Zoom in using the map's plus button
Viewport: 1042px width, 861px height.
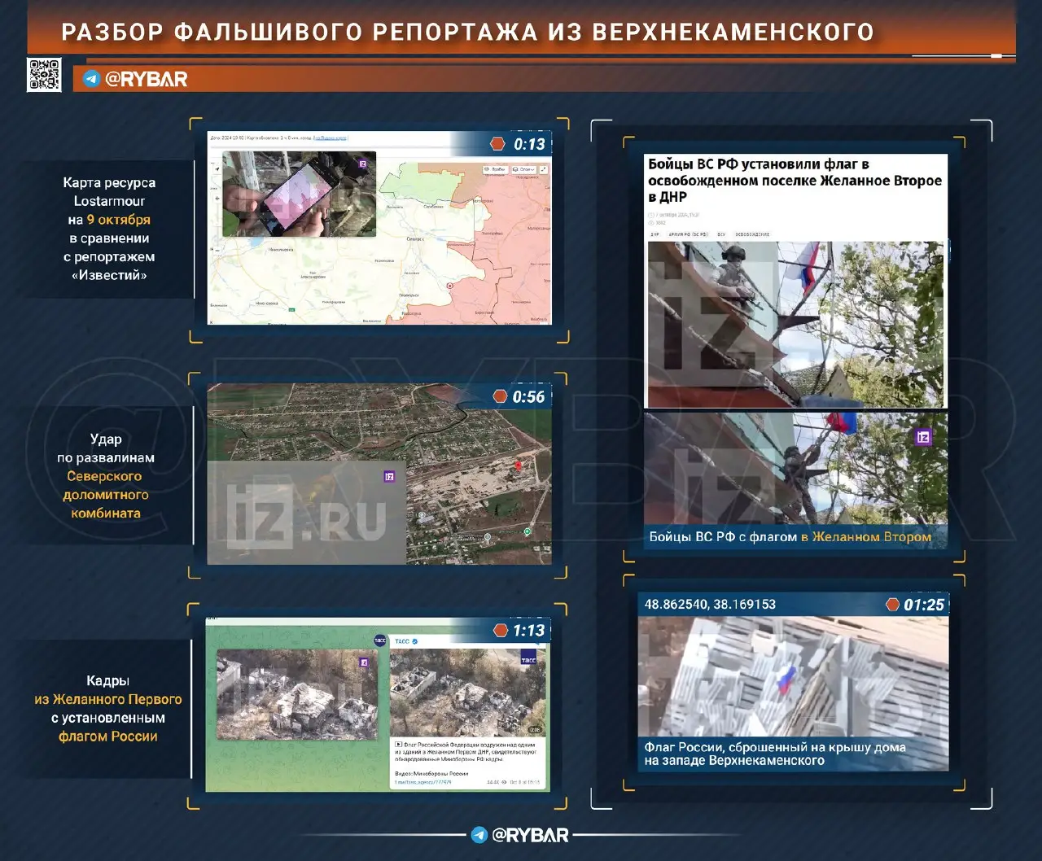point(217,196)
